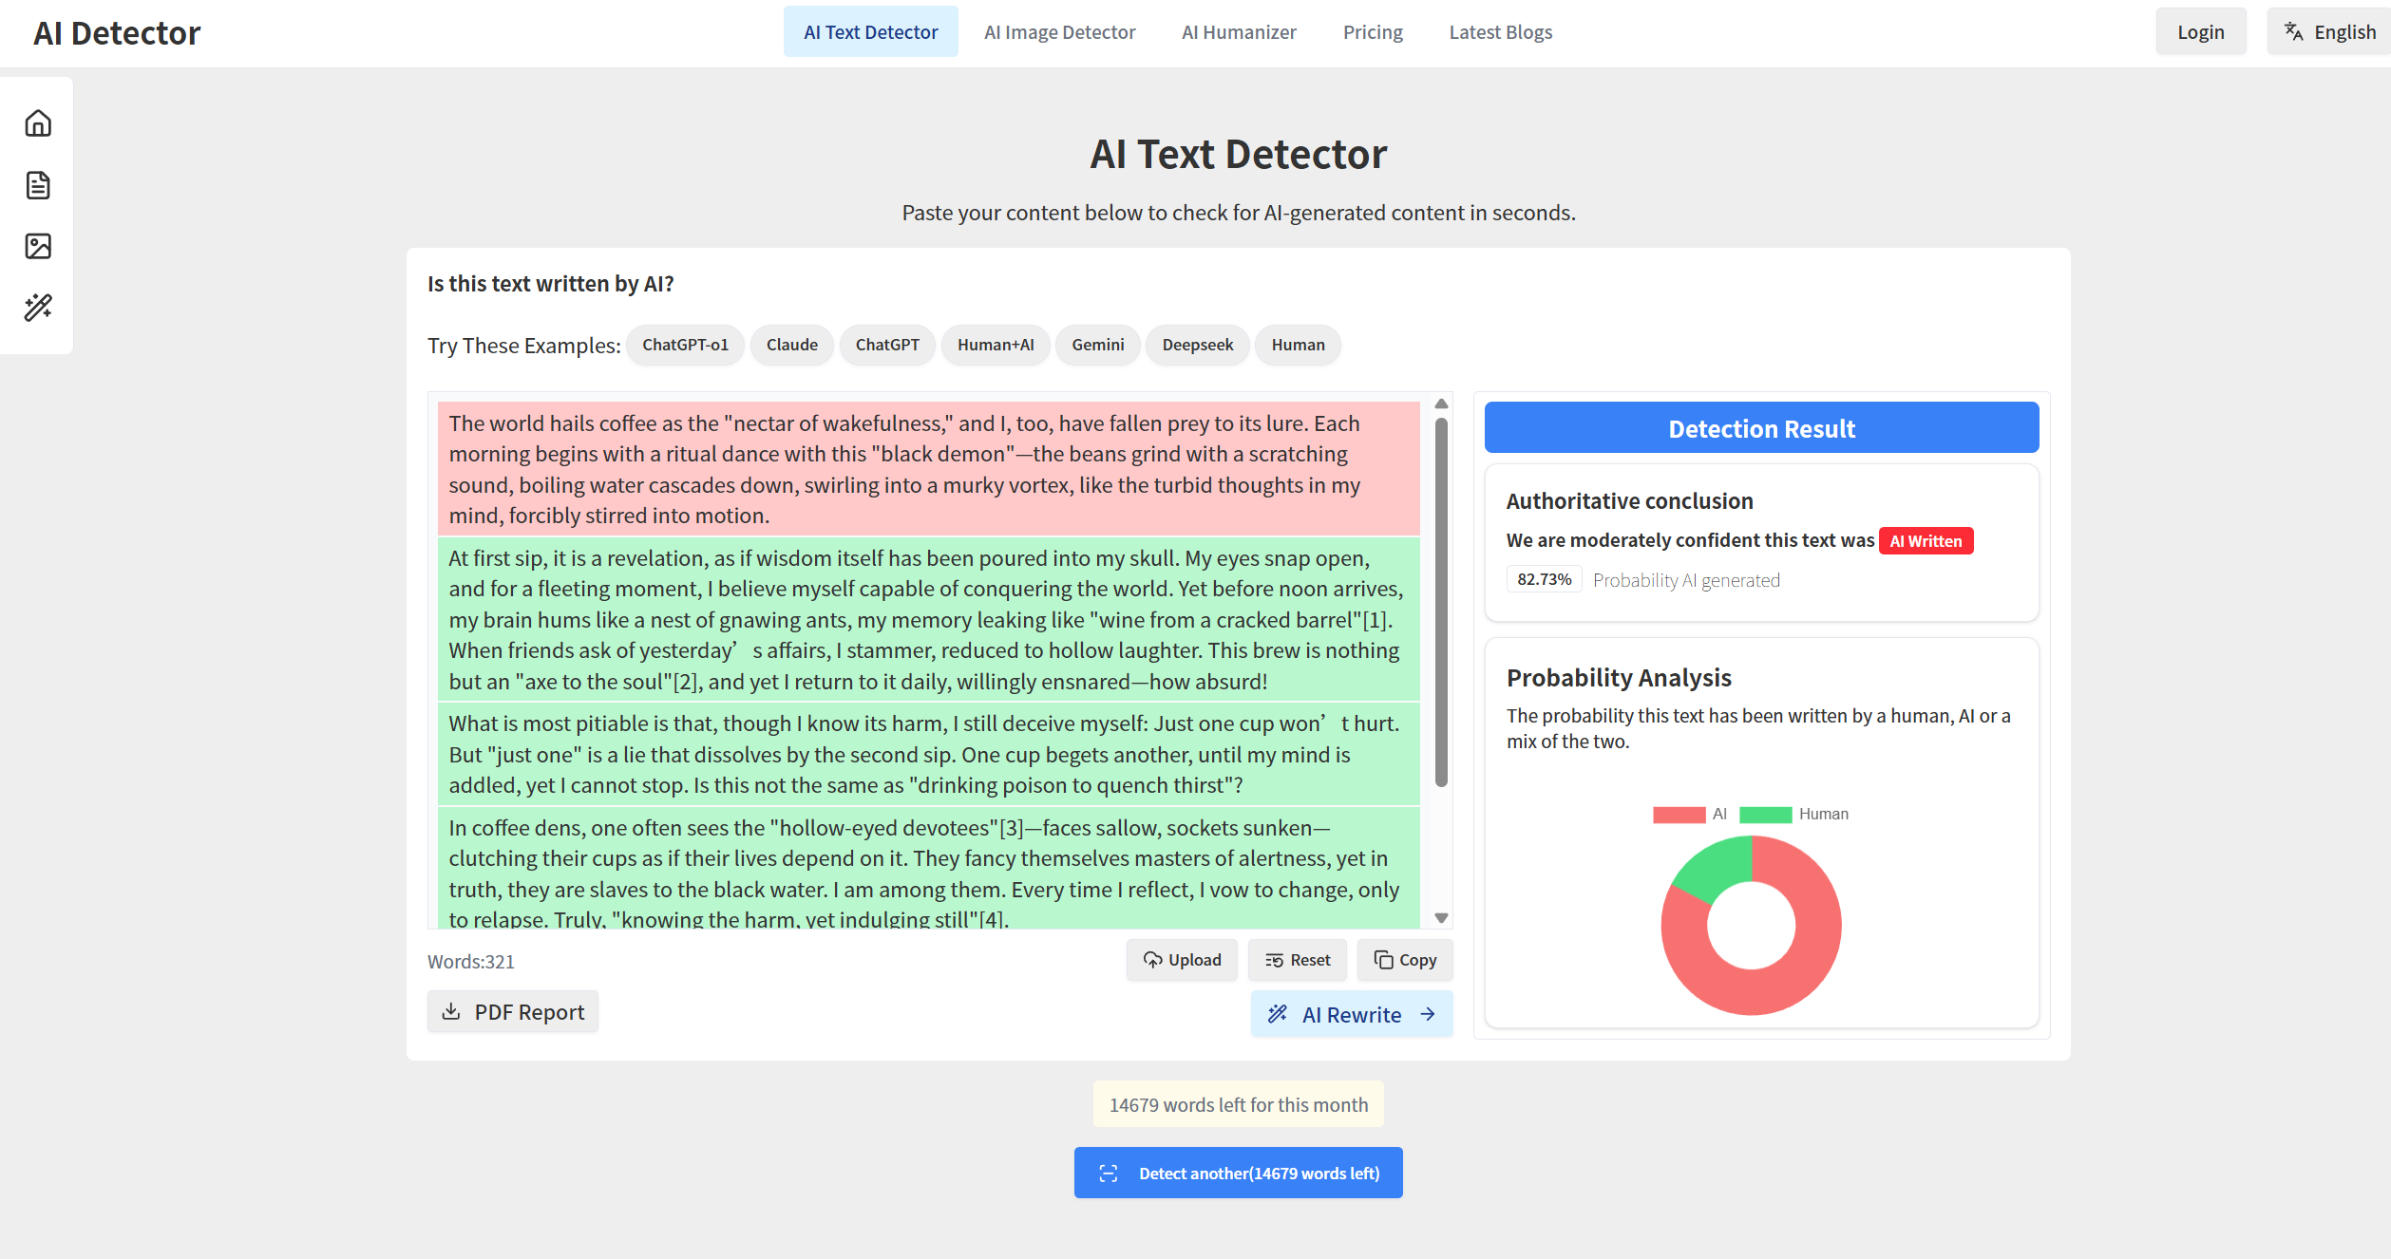The height and width of the screenshot is (1259, 2391).
Task: Click the scroll down arrow of text box
Action: (x=1441, y=918)
